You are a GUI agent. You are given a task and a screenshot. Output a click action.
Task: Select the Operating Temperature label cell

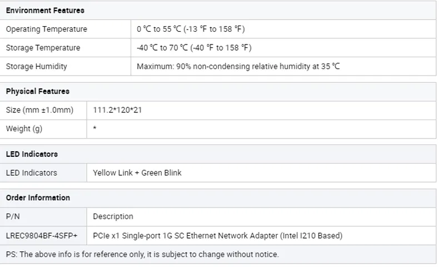click(x=65, y=29)
